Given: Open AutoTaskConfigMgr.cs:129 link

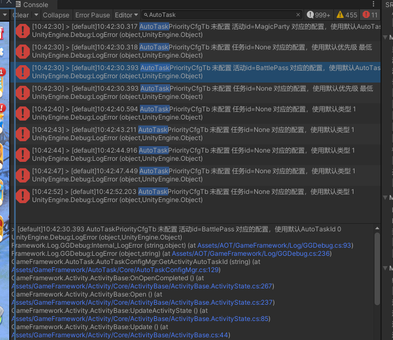Looking at the screenshot, I should coord(115,270).
